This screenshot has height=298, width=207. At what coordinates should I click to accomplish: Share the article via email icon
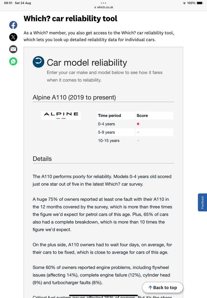coord(13,49)
